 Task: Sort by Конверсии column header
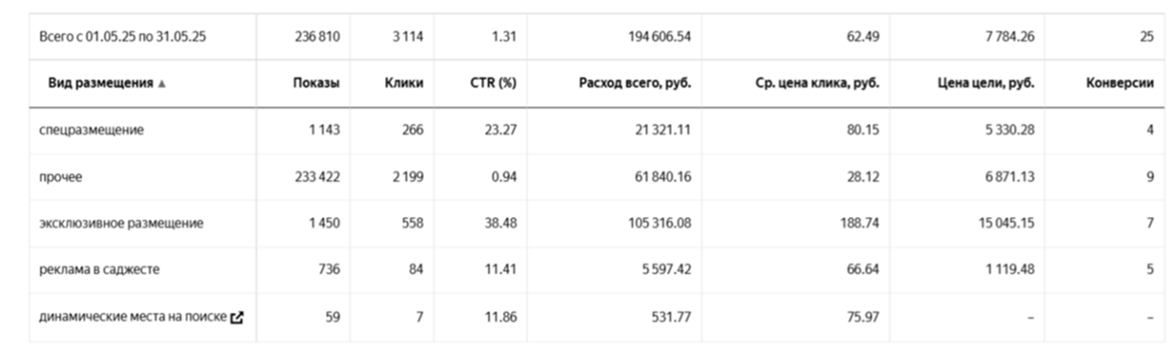coord(1120,83)
